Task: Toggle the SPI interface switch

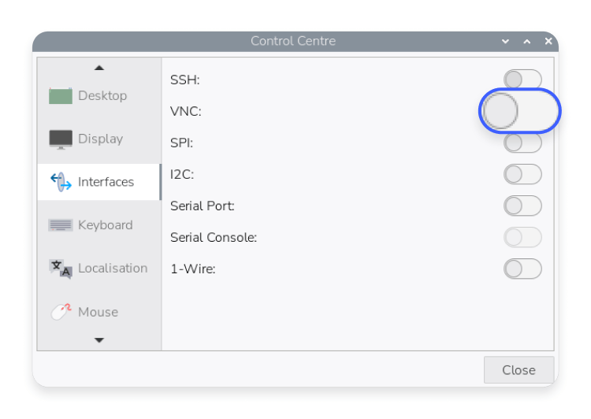Action: (x=522, y=143)
